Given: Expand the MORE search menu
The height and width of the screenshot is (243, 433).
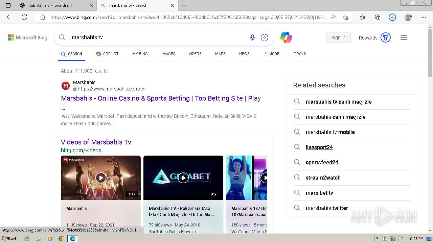Looking at the screenshot, I should click(272, 54).
